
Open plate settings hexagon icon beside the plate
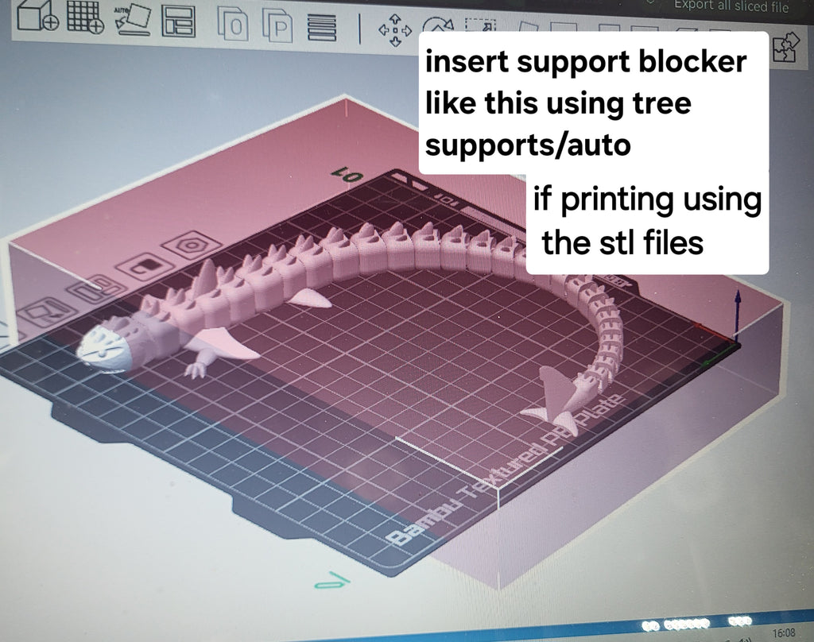click(x=190, y=245)
